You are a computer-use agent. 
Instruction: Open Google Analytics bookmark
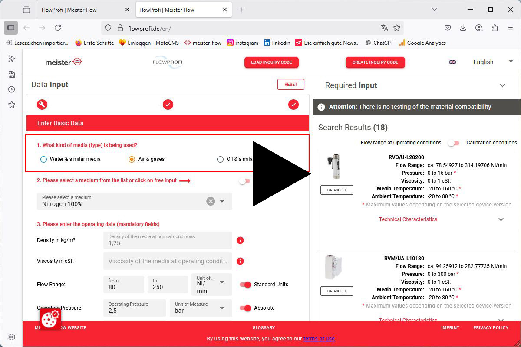tap(422, 43)
